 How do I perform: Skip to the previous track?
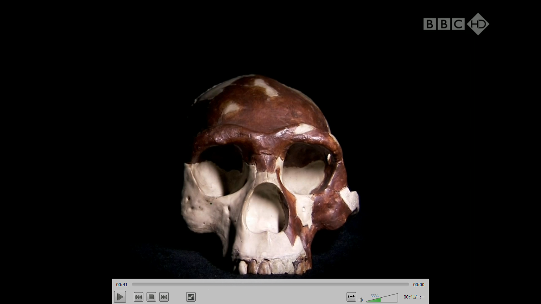(x=139, y=297)
